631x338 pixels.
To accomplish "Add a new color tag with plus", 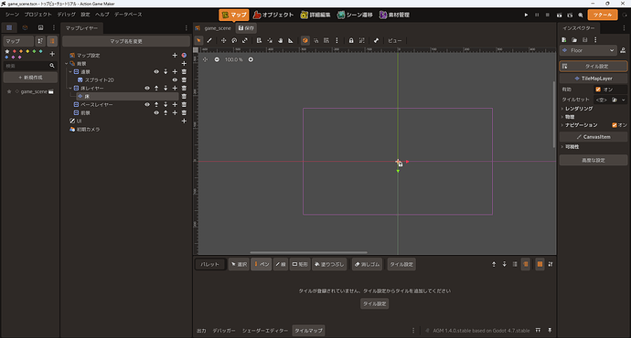I will point(52,54).
